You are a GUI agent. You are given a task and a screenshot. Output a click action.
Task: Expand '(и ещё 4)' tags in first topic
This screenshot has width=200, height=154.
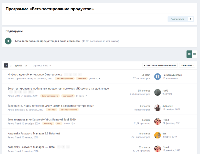coord(95,79)
